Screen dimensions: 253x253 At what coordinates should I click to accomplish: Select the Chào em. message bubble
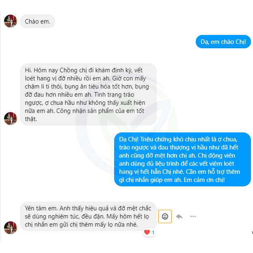pyautogui.click(x=37, y=21)
